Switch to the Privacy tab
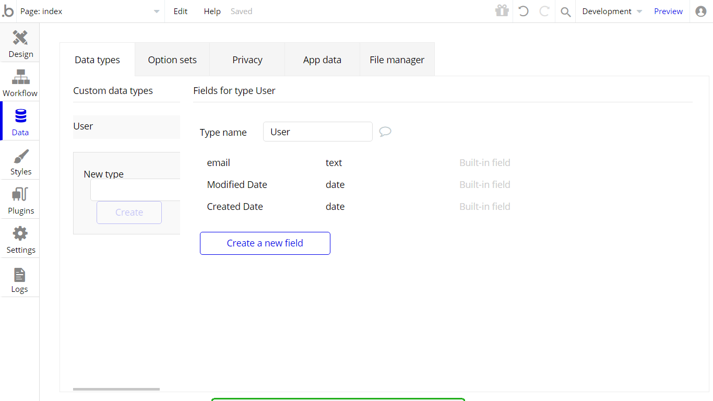The width and height of the screenshot is (713, 401). click(247, 60)
